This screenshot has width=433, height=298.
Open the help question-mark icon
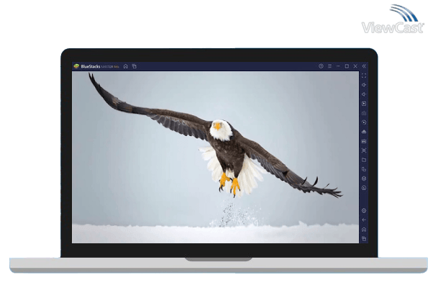point(321,66)
